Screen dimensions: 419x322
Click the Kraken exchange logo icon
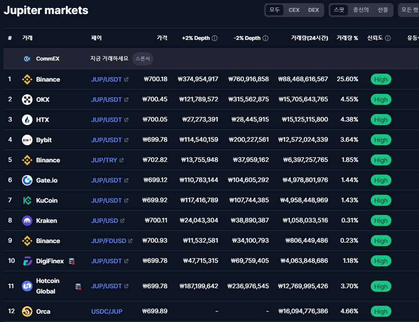coord(27,221)
